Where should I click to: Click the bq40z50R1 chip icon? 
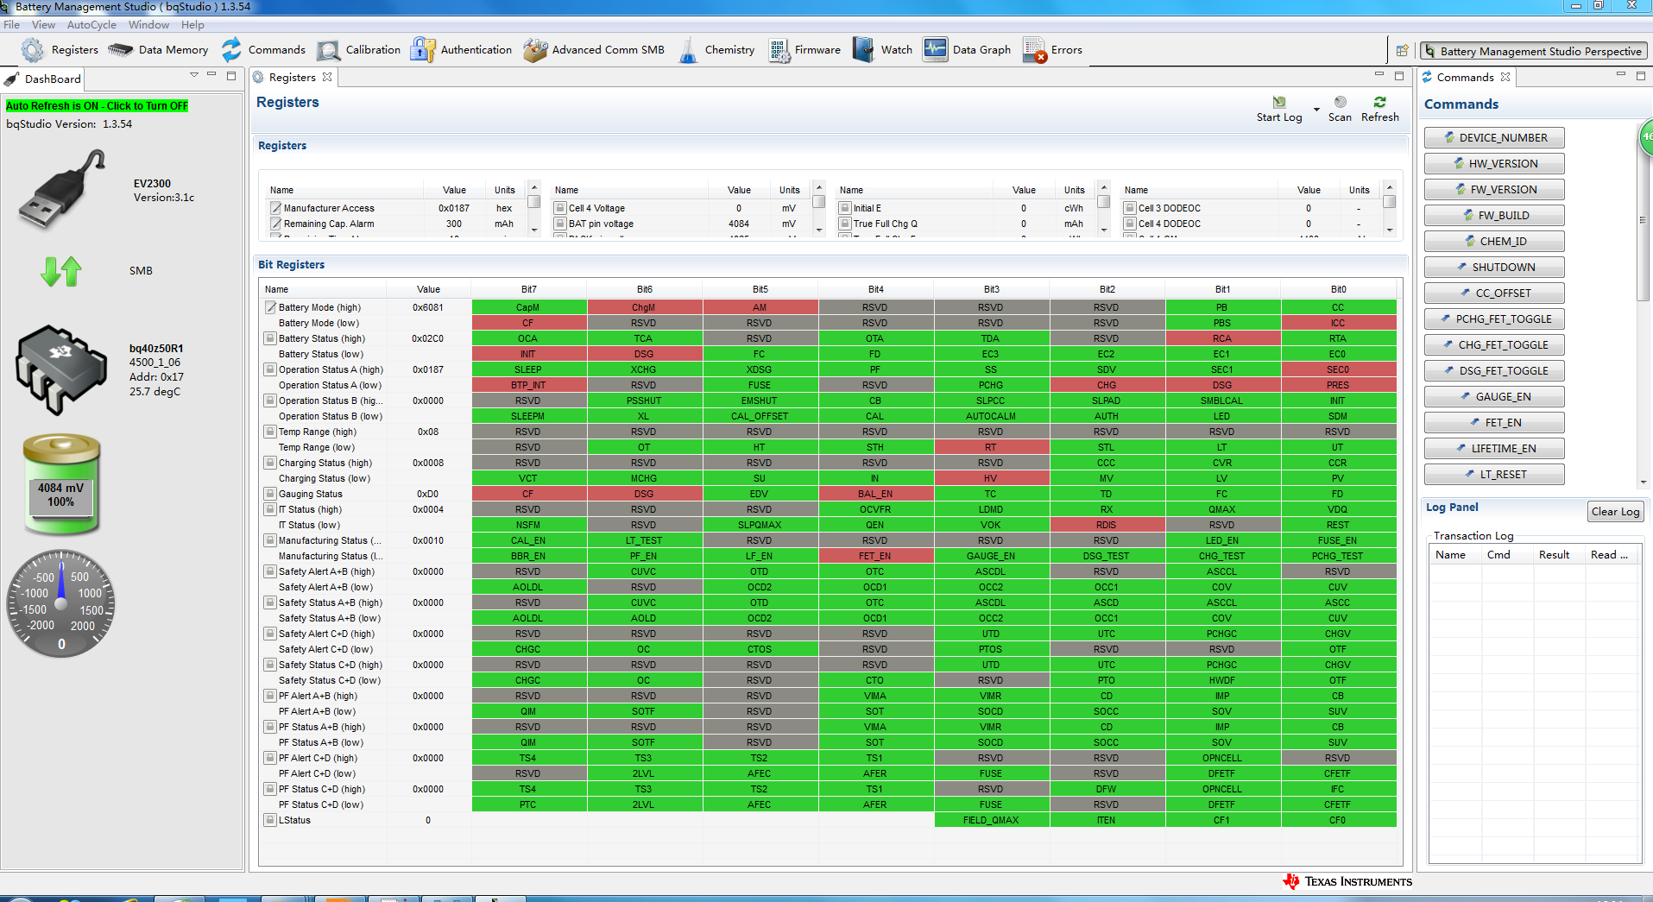click(x=60, y=369)
